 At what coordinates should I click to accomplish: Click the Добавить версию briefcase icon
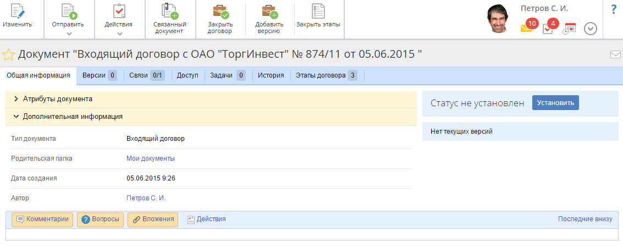point(269,12)
